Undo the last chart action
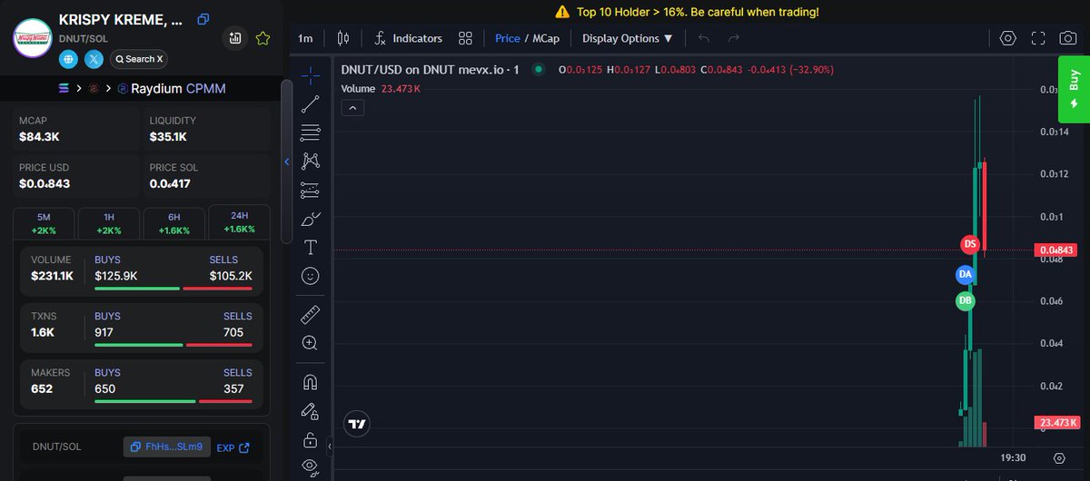 [704, 38]
